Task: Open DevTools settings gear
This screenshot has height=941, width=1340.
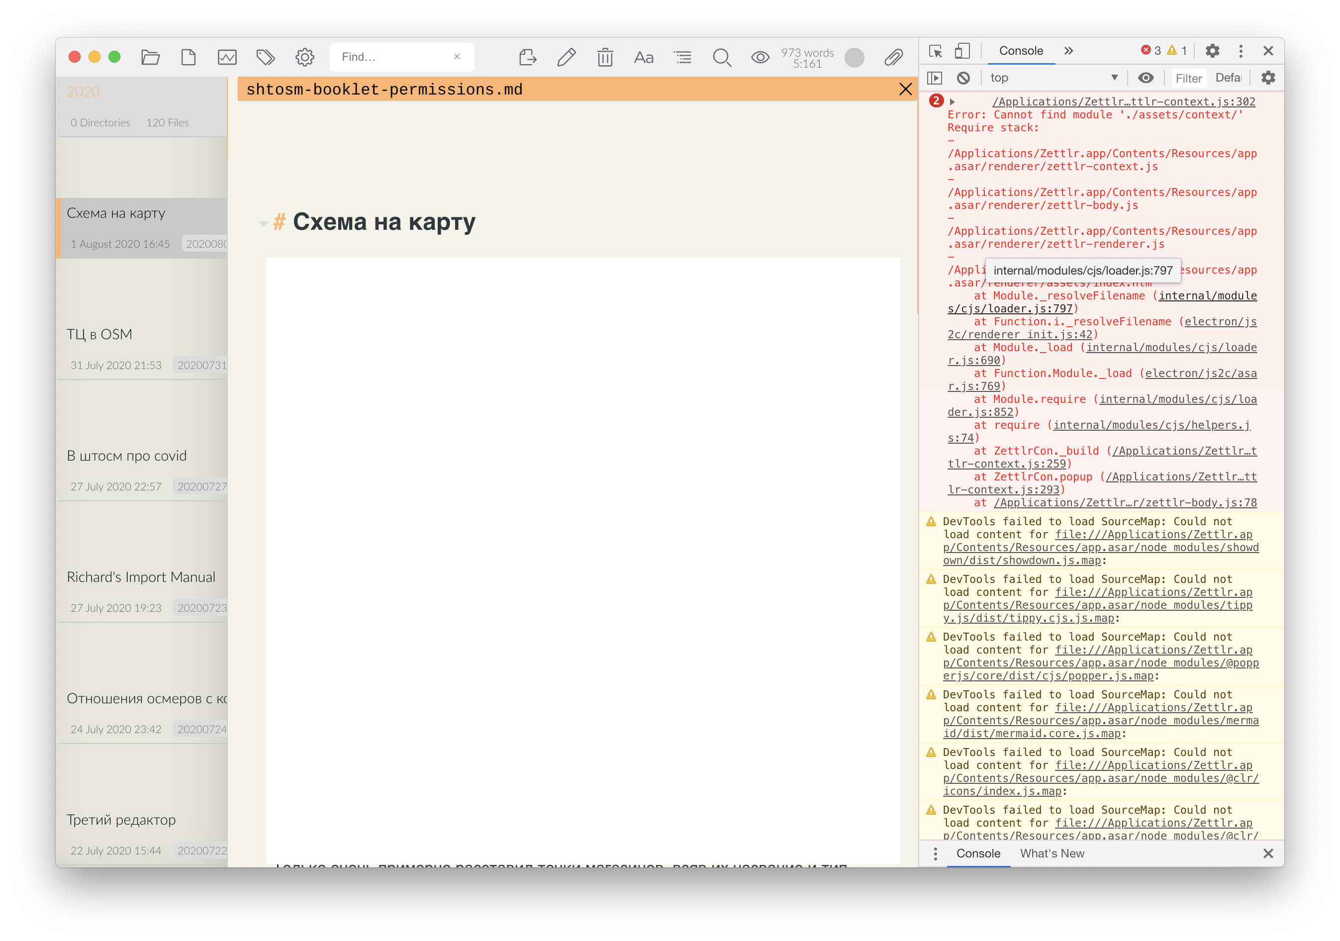Action: pyautogui.click(x=1212, y=51)
